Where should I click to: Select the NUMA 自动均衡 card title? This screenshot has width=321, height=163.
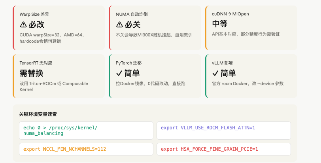[132, 14]
